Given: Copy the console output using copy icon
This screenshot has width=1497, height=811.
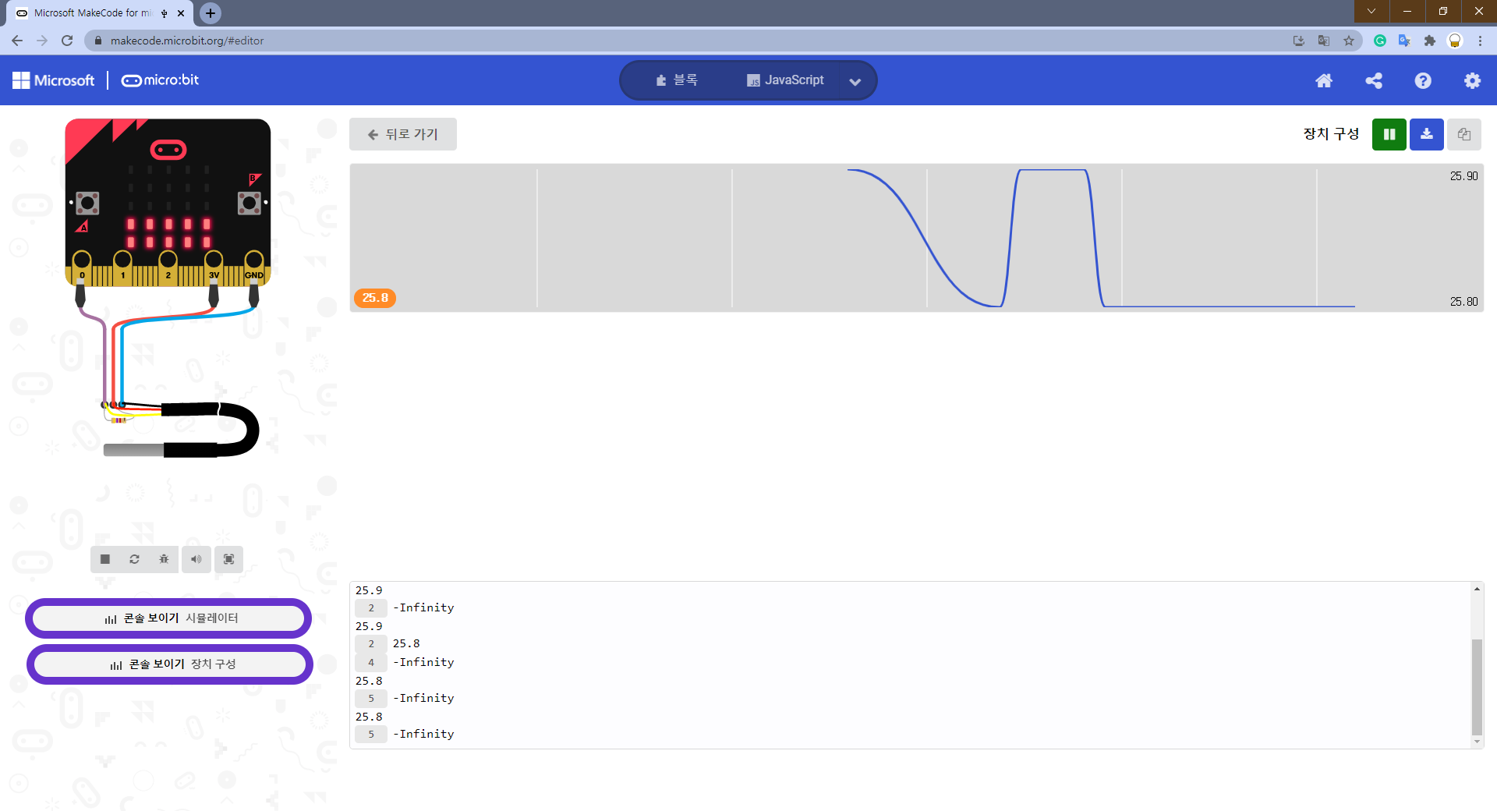Looking at the screenshot, I should coord(1463,134).
